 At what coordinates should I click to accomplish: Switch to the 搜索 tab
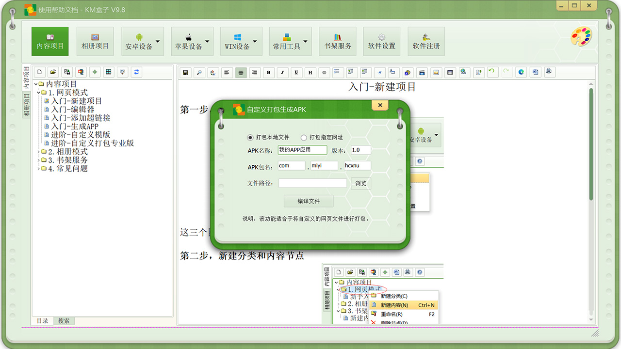pos(64,321)
